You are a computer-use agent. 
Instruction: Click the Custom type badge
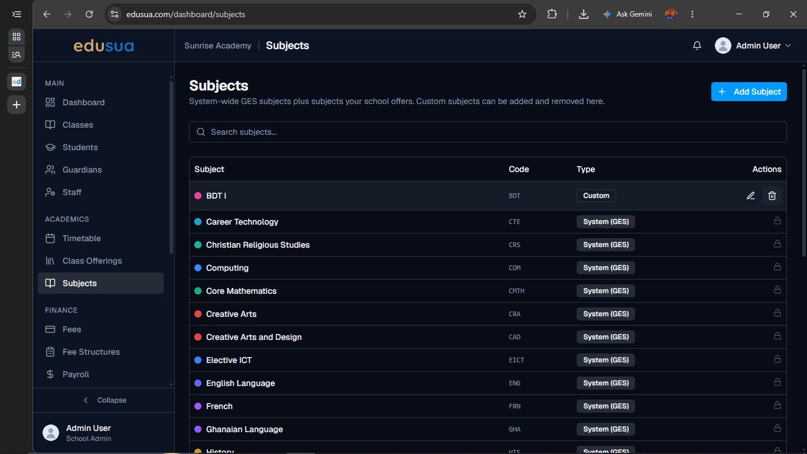[x=596, y=196]
